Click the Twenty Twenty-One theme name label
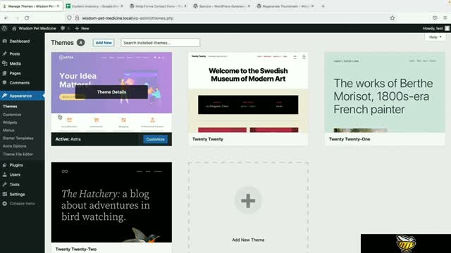451x253 pixels. [x=350, y=139]
